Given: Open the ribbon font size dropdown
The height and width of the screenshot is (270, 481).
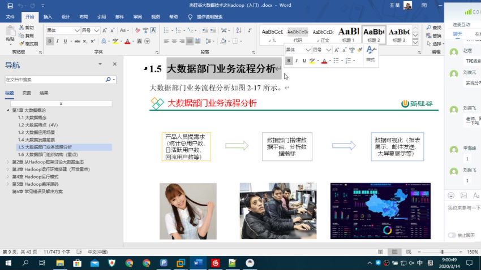Looking at the screenshot, I should 96,31.
